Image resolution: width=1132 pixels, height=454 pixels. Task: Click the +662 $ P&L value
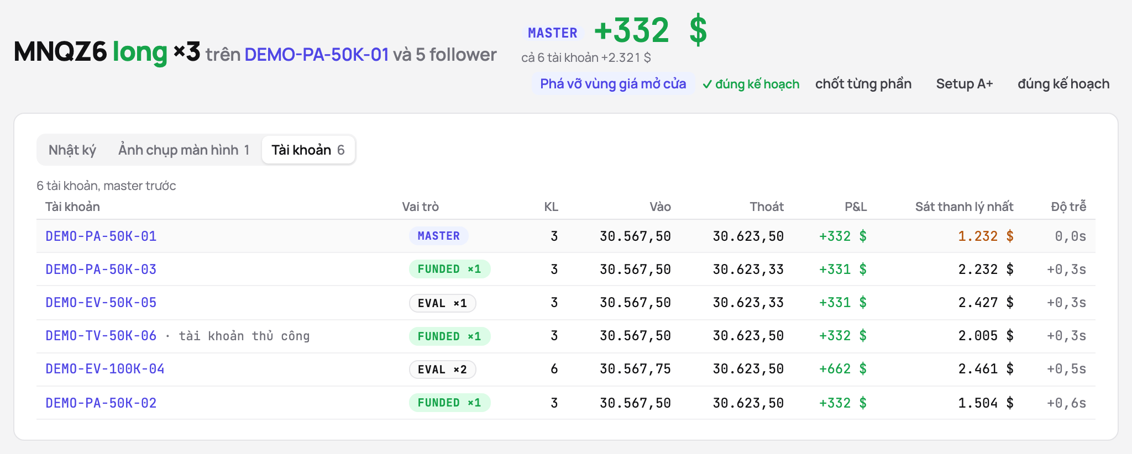pyautogui.click(x=843, y=369)
